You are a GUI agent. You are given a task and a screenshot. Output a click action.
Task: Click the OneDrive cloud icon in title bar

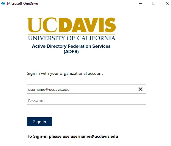3,3
